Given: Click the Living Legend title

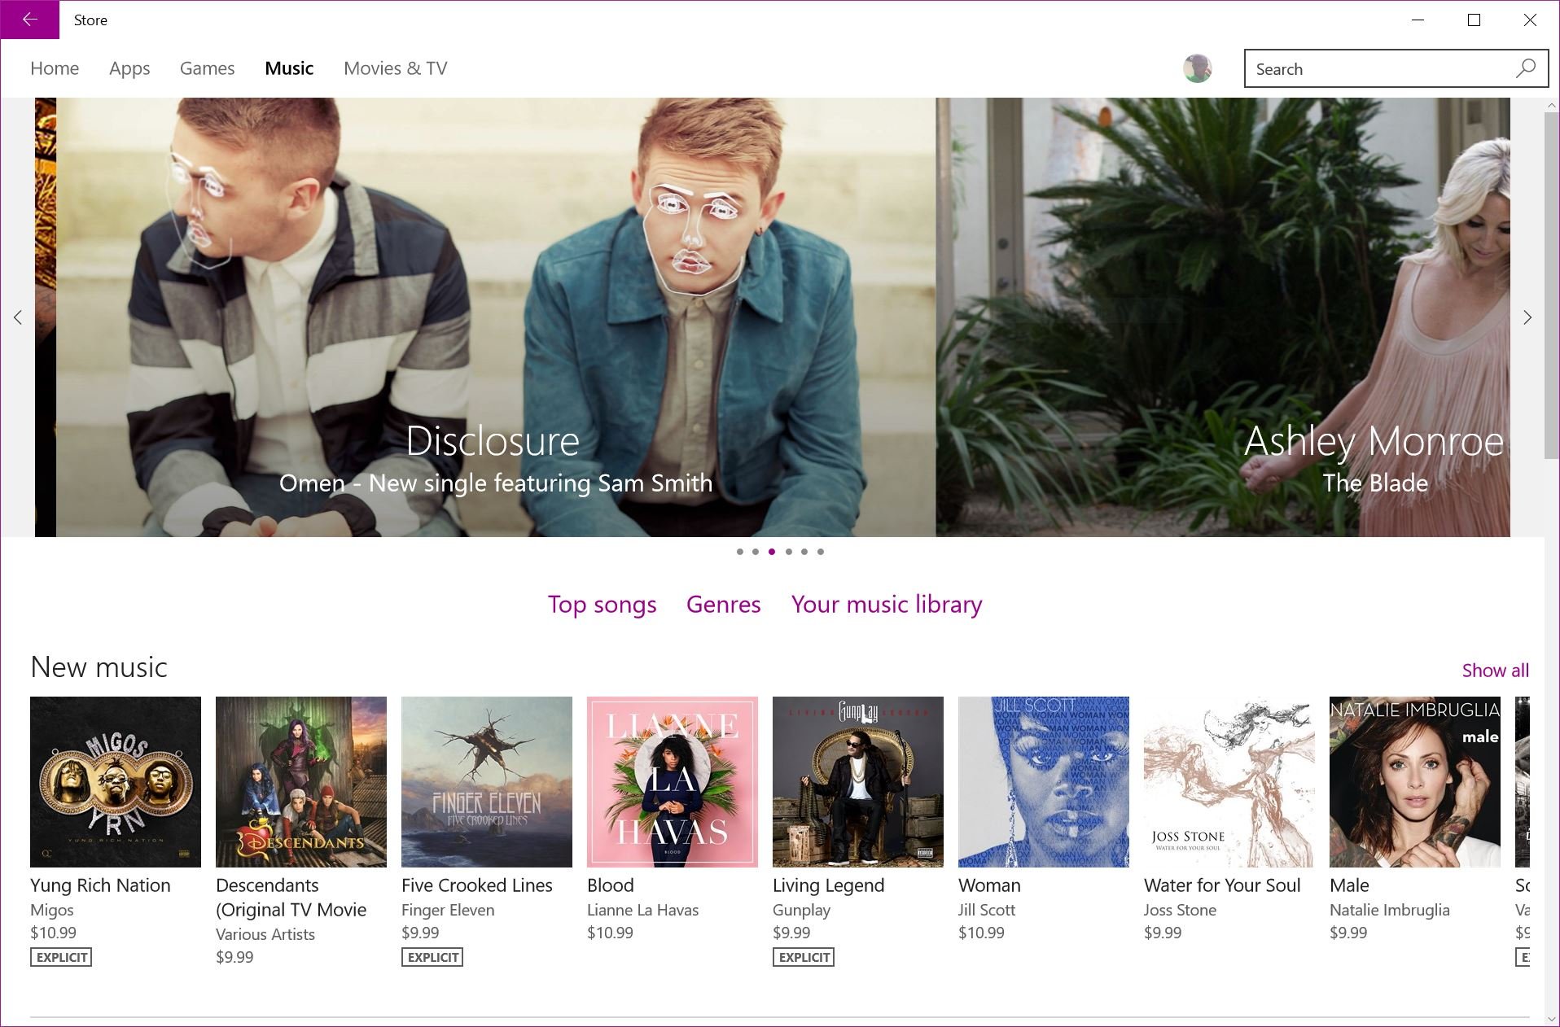Looking at the screenshot, I should click(828, 885).
